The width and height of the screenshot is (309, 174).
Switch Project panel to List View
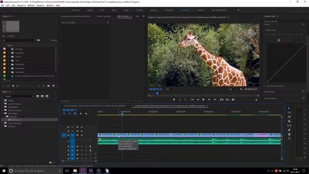8,86
